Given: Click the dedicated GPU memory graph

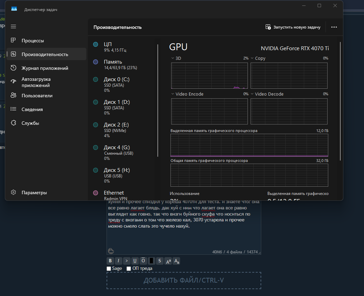Looking at the screenshot, I should point(249,145).
